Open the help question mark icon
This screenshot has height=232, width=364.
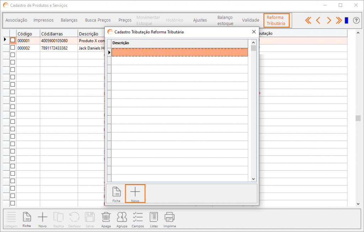356,20
